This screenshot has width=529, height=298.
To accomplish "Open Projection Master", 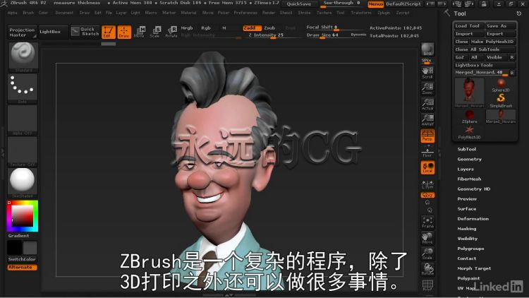I will pyautogui.click(x=22, y=32).
